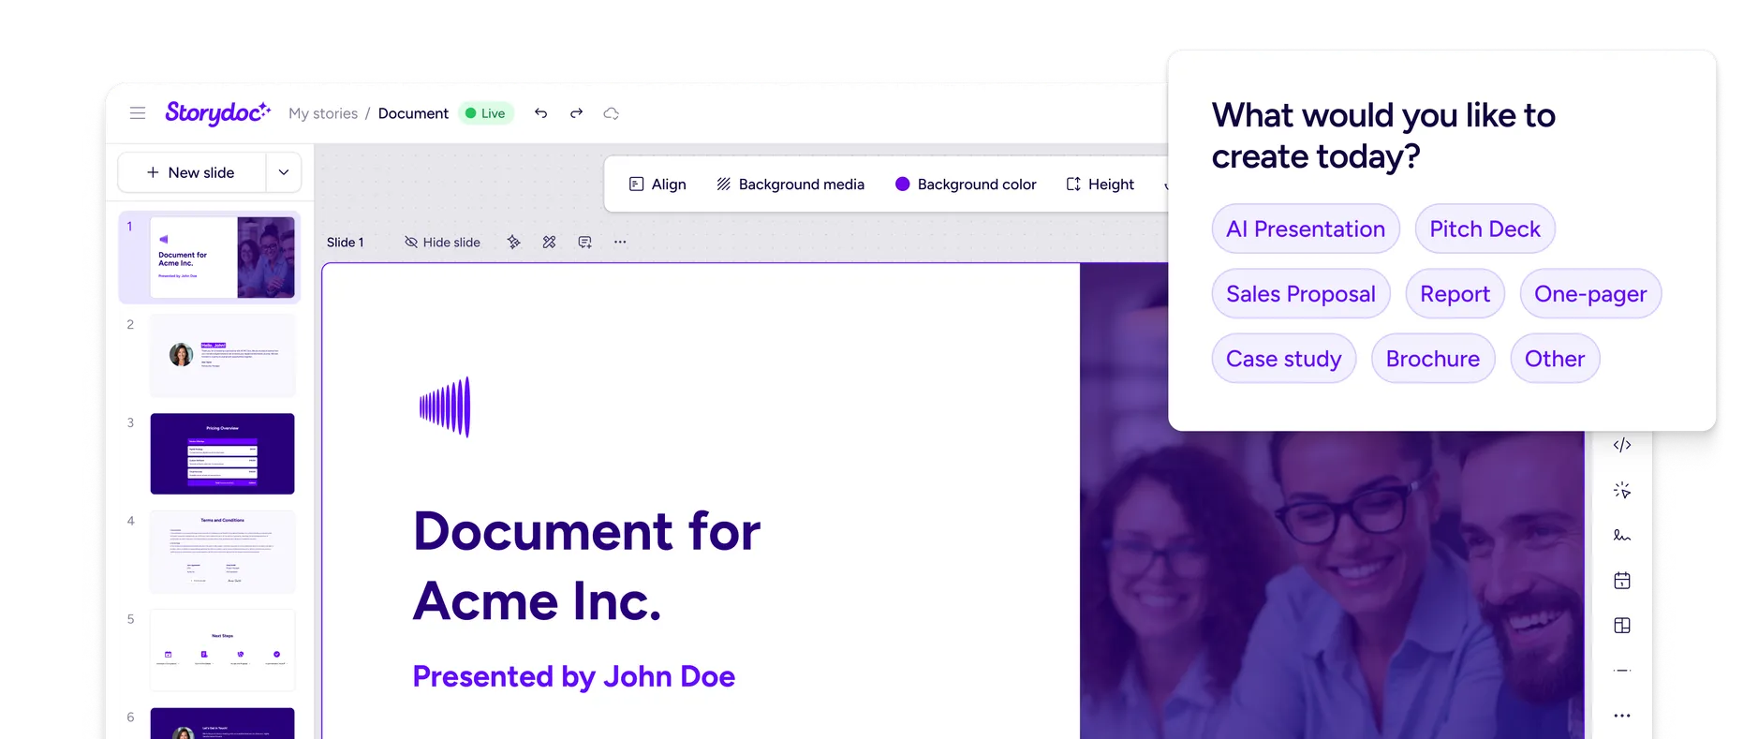Screen dimensions: 1758x739
Task: Select the One-pager option
Action: [x=1590, y=294]
